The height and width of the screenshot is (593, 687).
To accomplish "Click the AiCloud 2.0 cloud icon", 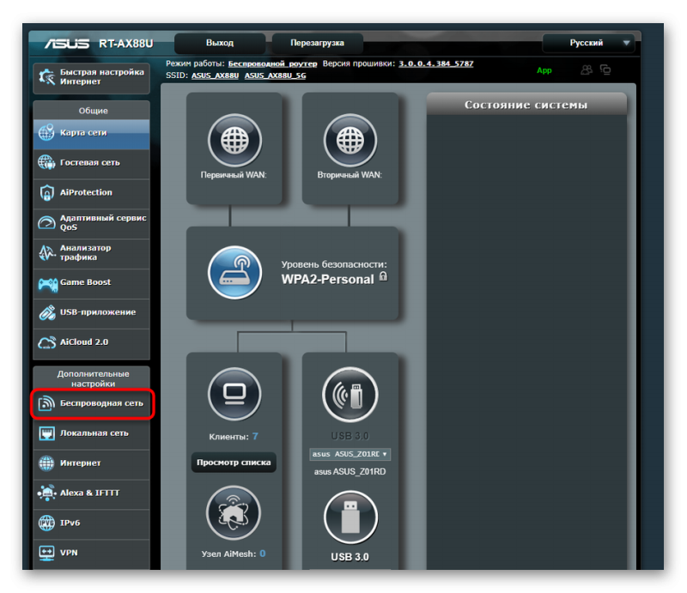I will [46, 342].
